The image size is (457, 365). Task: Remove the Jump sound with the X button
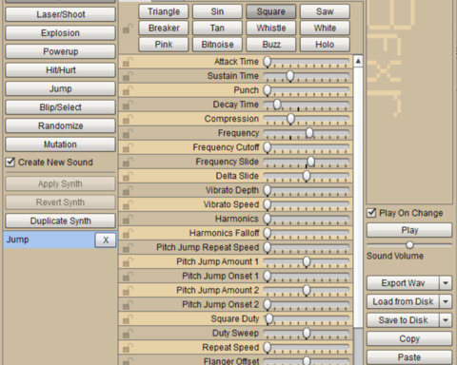pos(106,240)
